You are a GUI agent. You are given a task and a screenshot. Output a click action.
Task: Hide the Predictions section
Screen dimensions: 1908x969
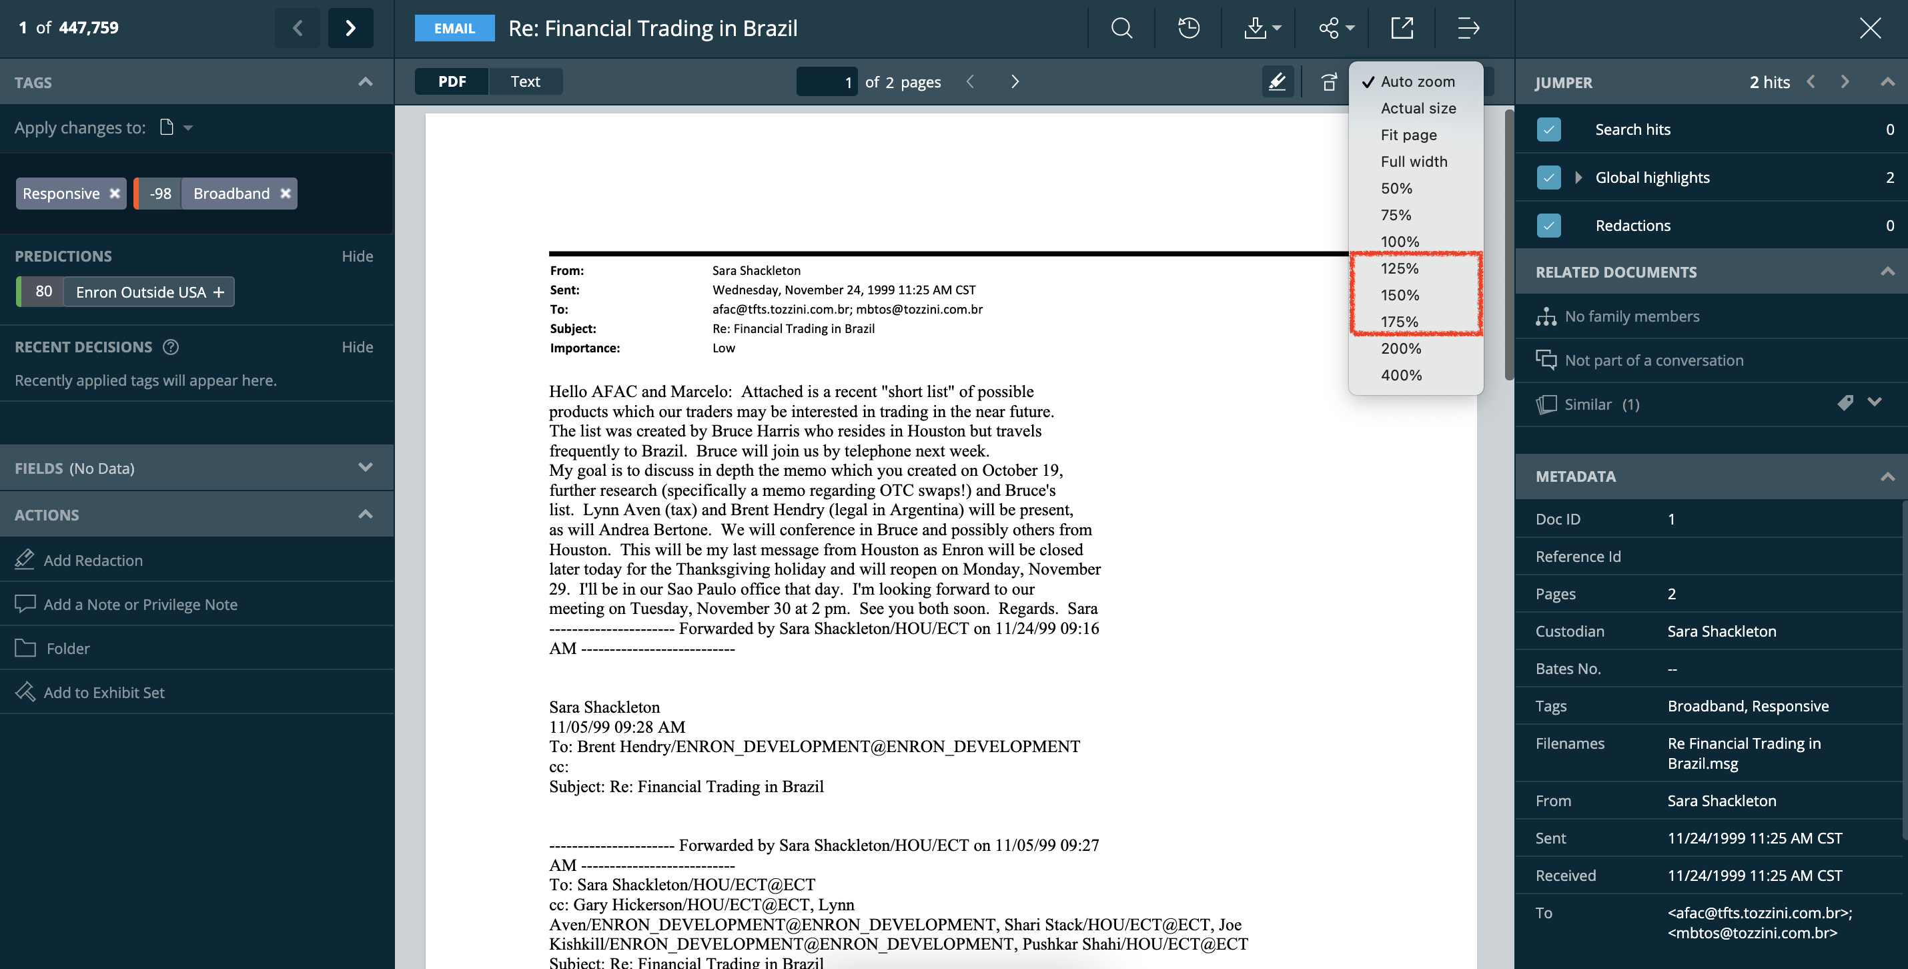357,256
